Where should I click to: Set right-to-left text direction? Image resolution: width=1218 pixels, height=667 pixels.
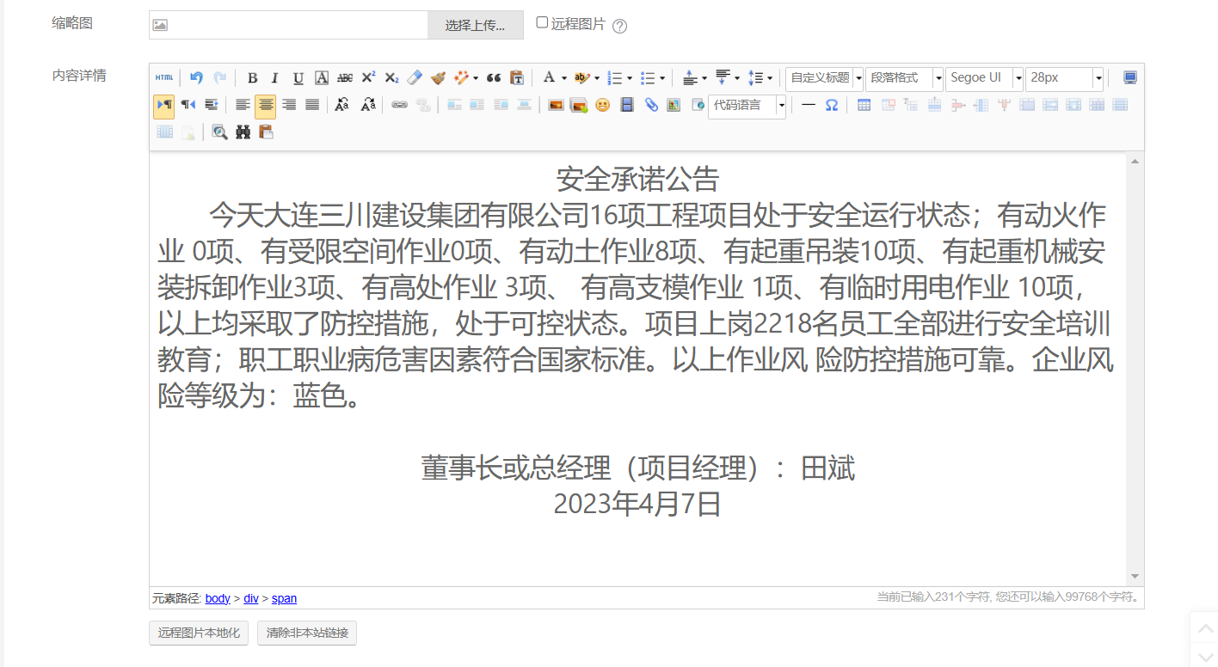(x=188, y=105)
